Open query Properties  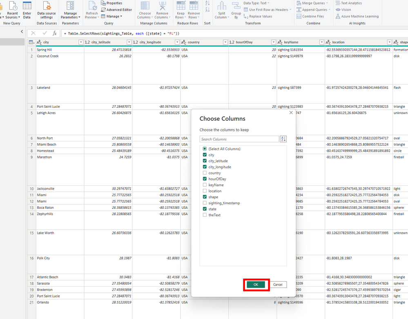111,3
